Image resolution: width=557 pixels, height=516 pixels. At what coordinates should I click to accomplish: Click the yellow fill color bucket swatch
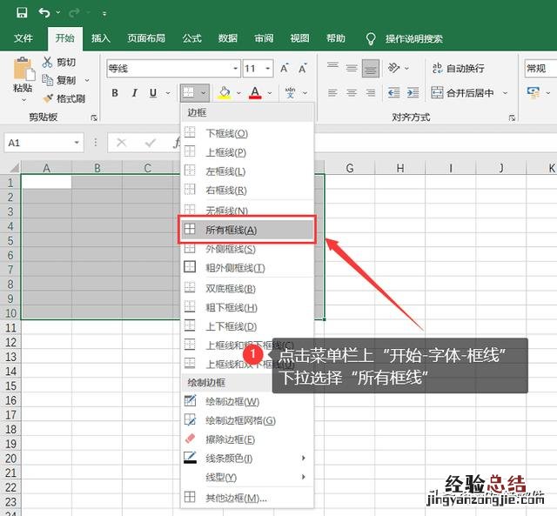[224, 93]
